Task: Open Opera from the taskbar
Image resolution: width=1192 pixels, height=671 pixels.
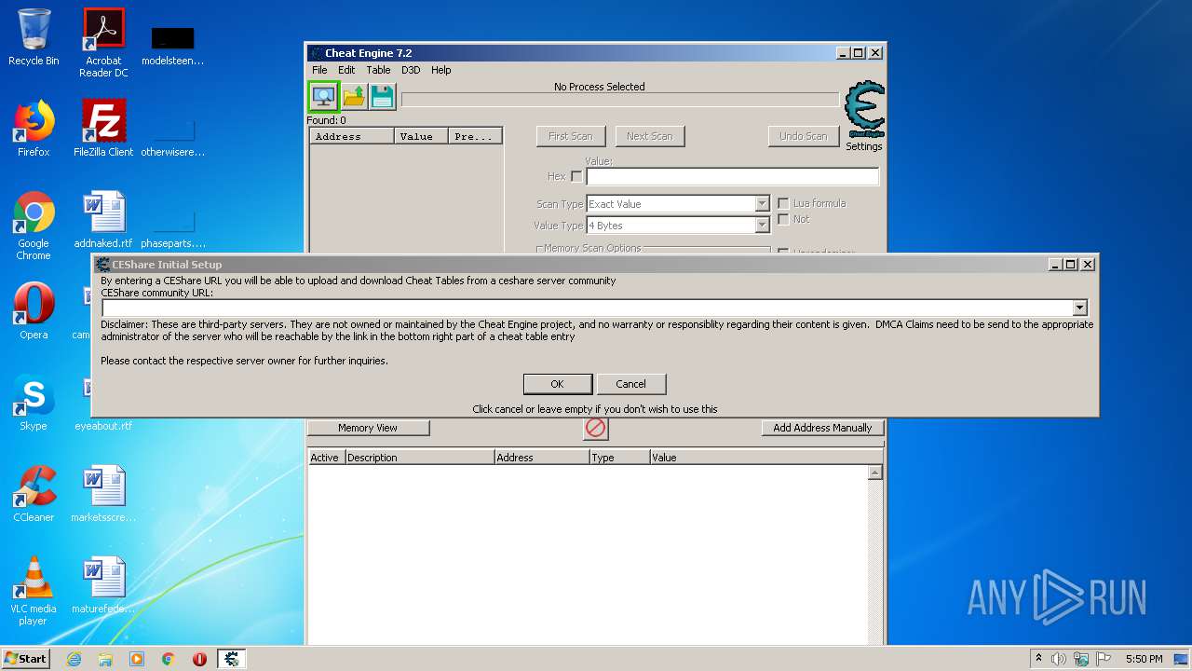Action: click(199, 659)
